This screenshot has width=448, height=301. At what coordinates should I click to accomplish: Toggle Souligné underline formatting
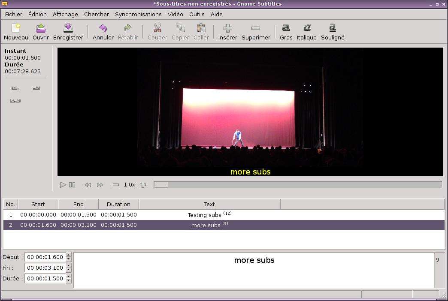click(x=333, y=32)
